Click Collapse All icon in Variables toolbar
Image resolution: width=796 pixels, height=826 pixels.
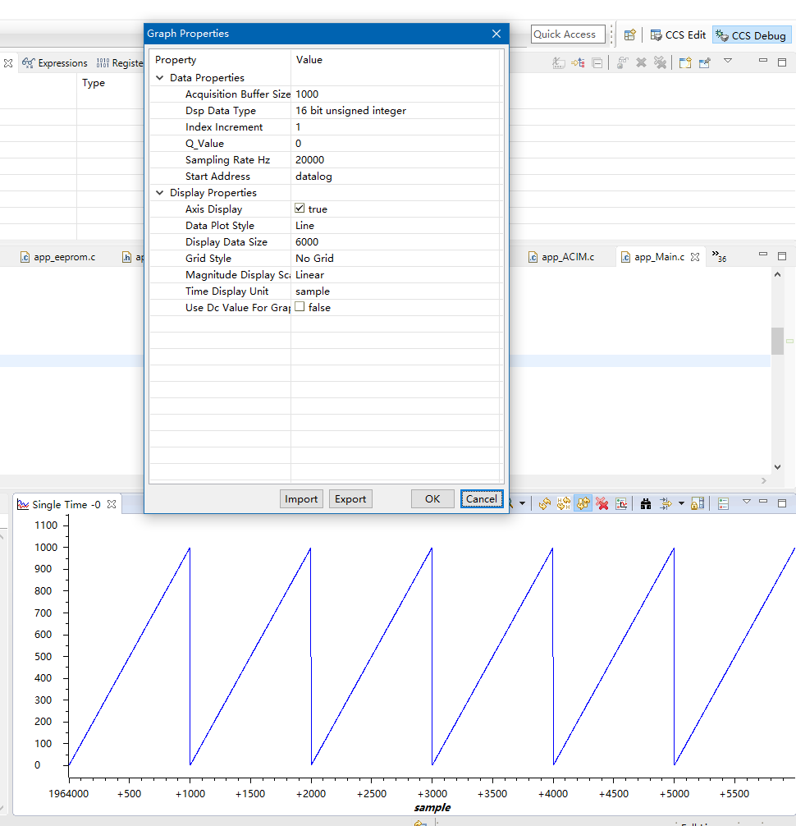coord(597,62)
